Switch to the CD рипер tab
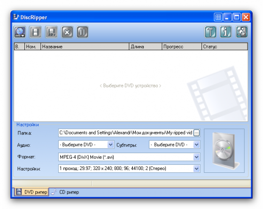The image size is (263, 209). point(65,192)
